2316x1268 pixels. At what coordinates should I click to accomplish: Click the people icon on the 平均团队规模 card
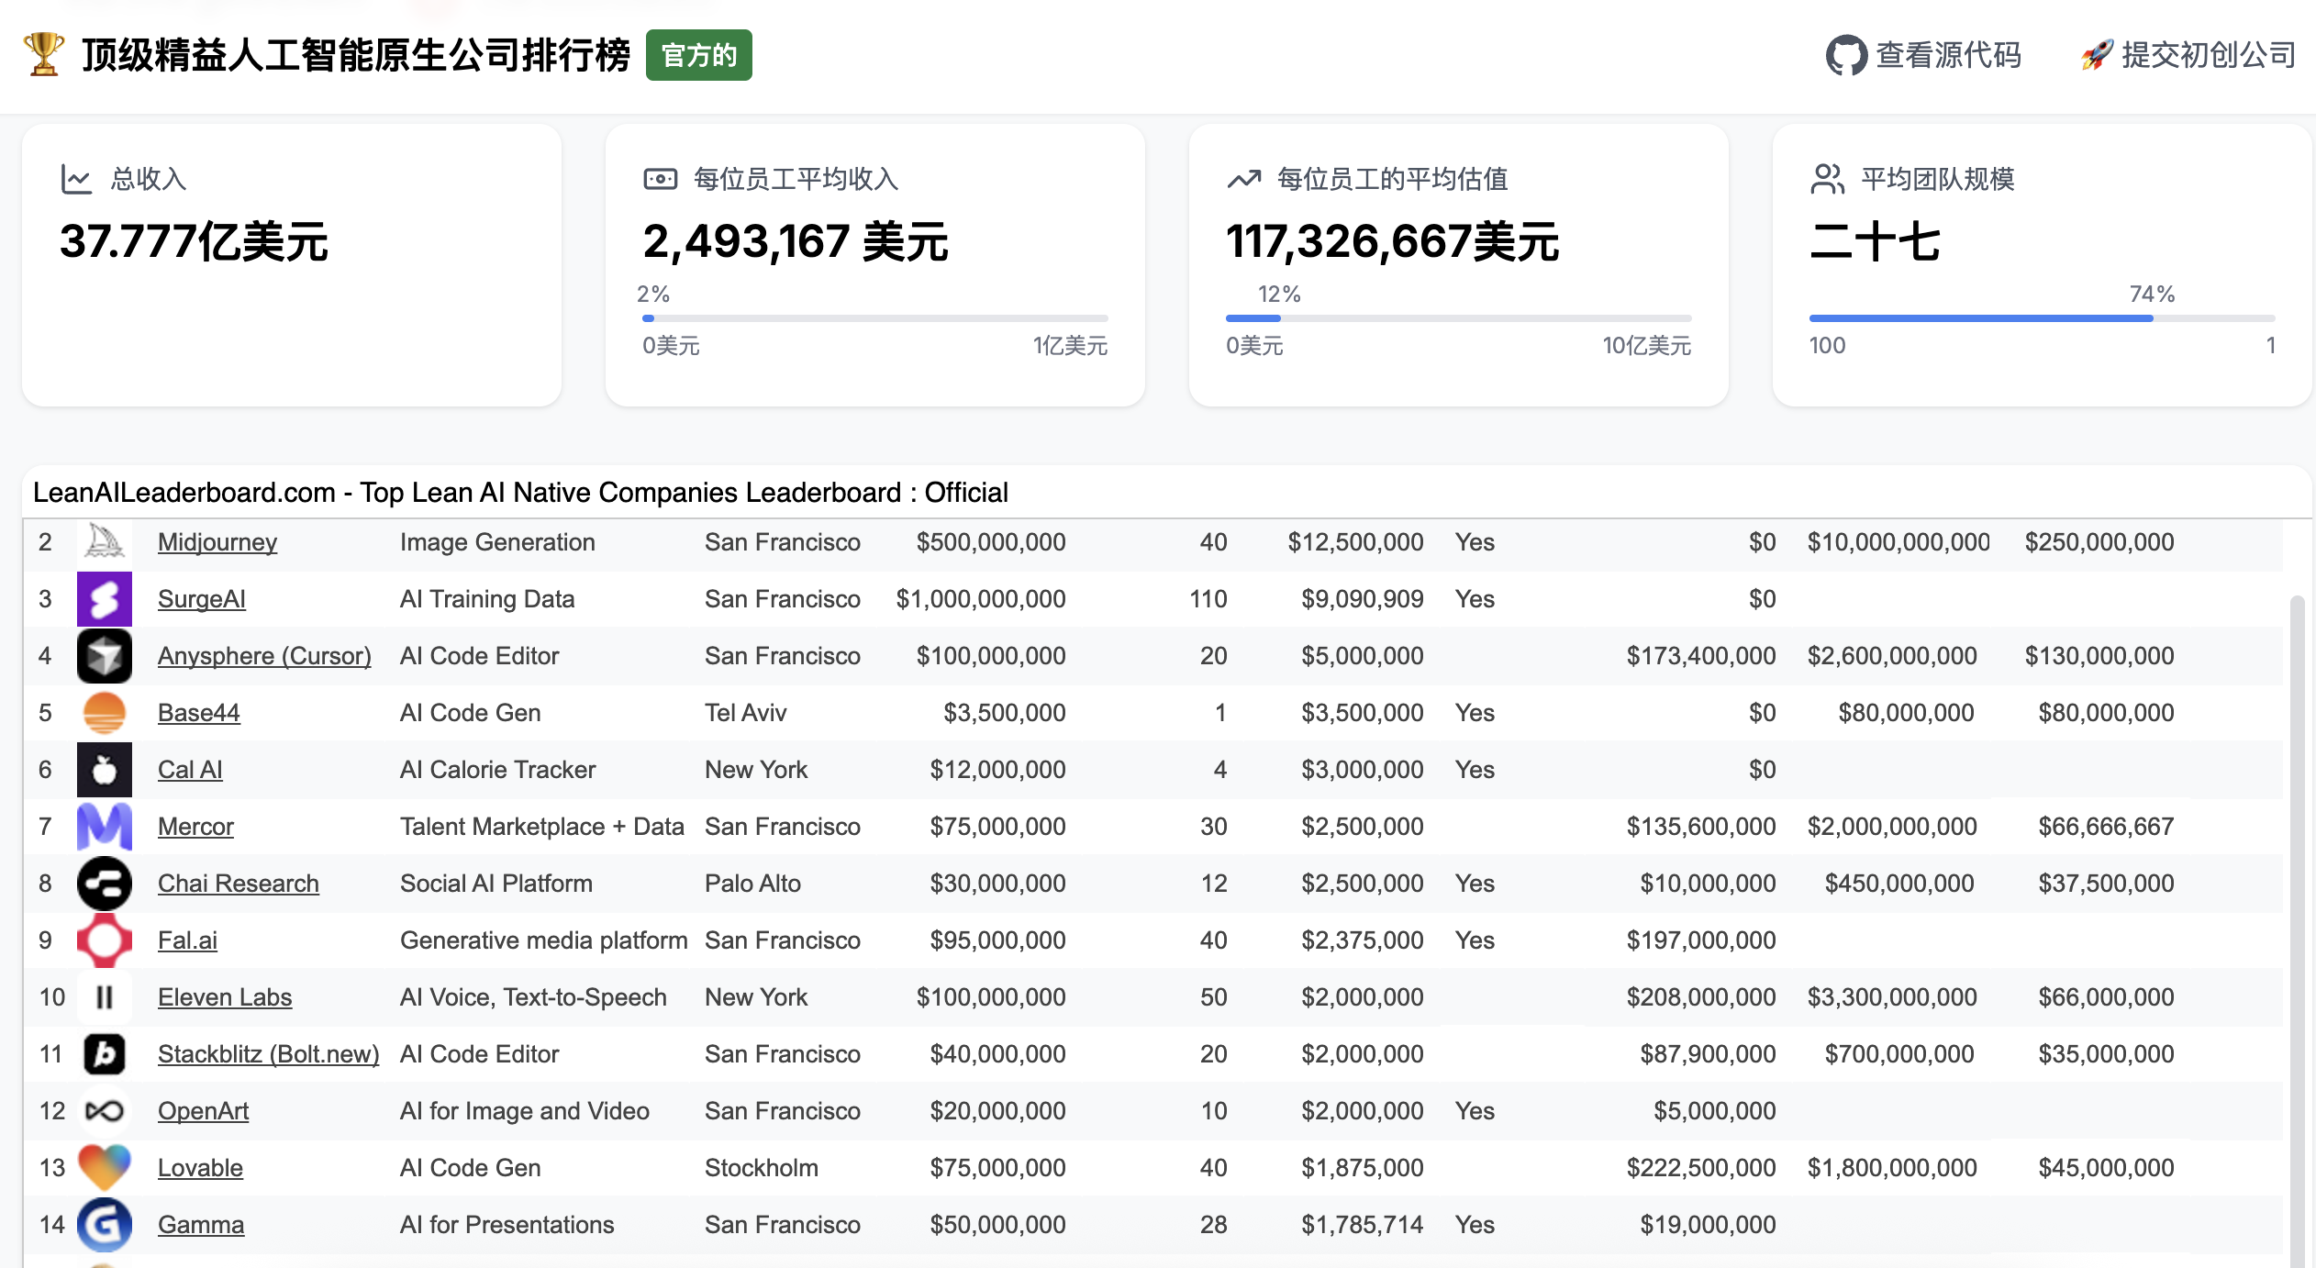pos(1826,178)
